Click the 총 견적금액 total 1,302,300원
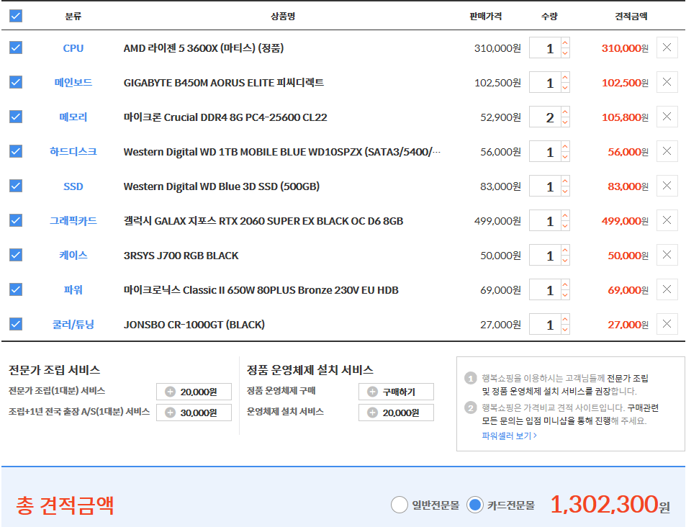 pos(610,505)
